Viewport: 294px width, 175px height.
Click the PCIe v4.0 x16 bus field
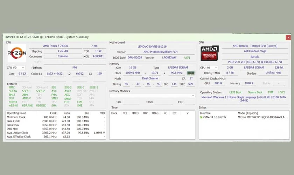[x=255, y=62]
